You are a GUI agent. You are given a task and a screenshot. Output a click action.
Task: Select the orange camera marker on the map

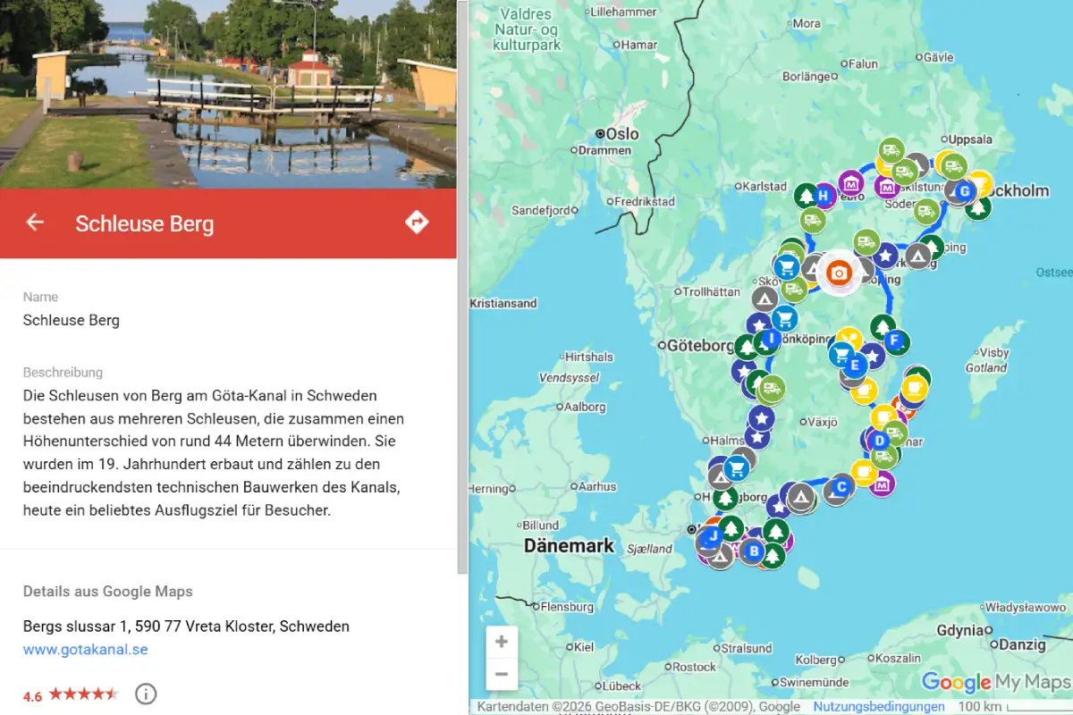click(x=838, y=273)
